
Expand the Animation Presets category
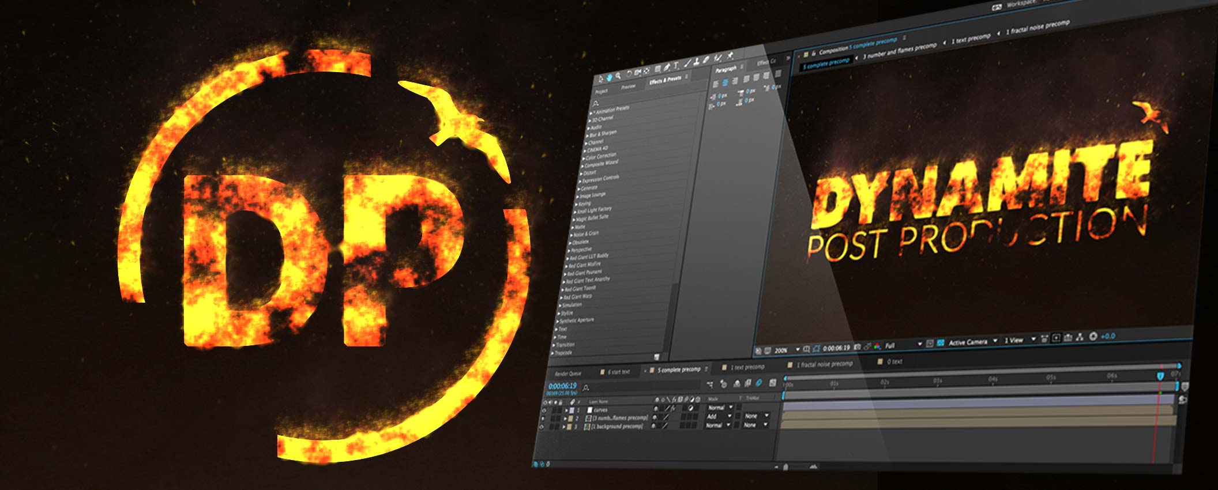[592, 112]
